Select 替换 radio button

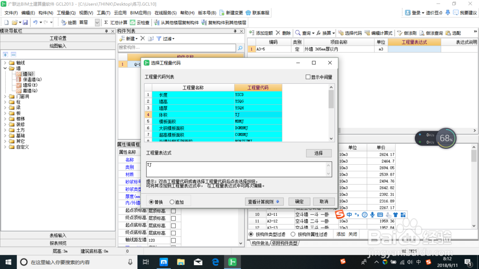[151, 202]
